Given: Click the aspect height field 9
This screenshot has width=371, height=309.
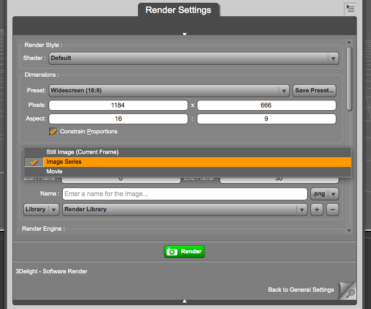Looking at the screenshot, I should (267, 119).
